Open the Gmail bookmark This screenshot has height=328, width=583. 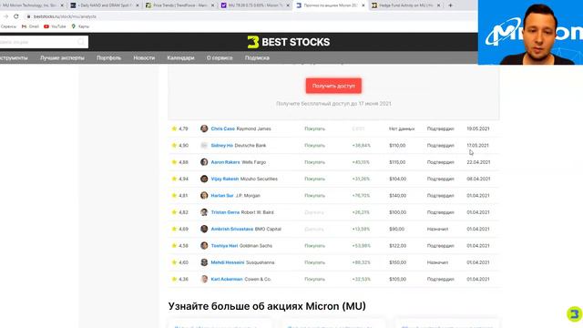coord(30,26)
